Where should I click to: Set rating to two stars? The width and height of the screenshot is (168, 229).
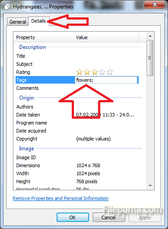pyautogui.click(x=87, y=72)
